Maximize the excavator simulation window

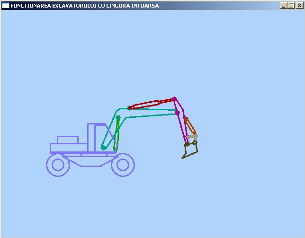click(291, 6)
